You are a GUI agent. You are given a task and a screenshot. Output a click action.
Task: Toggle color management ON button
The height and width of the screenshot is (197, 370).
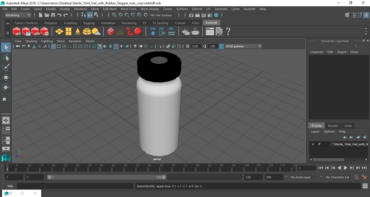[x=221, y=46]
